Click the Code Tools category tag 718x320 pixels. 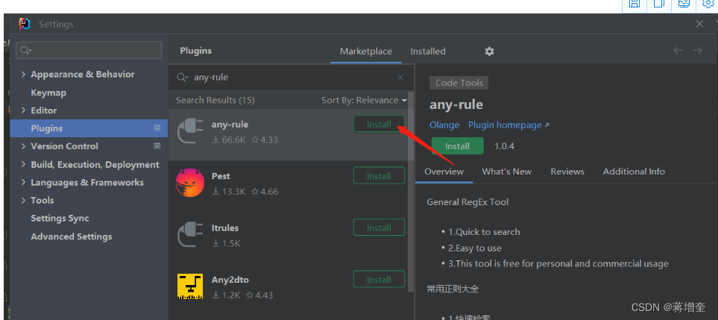click(459, 83)
